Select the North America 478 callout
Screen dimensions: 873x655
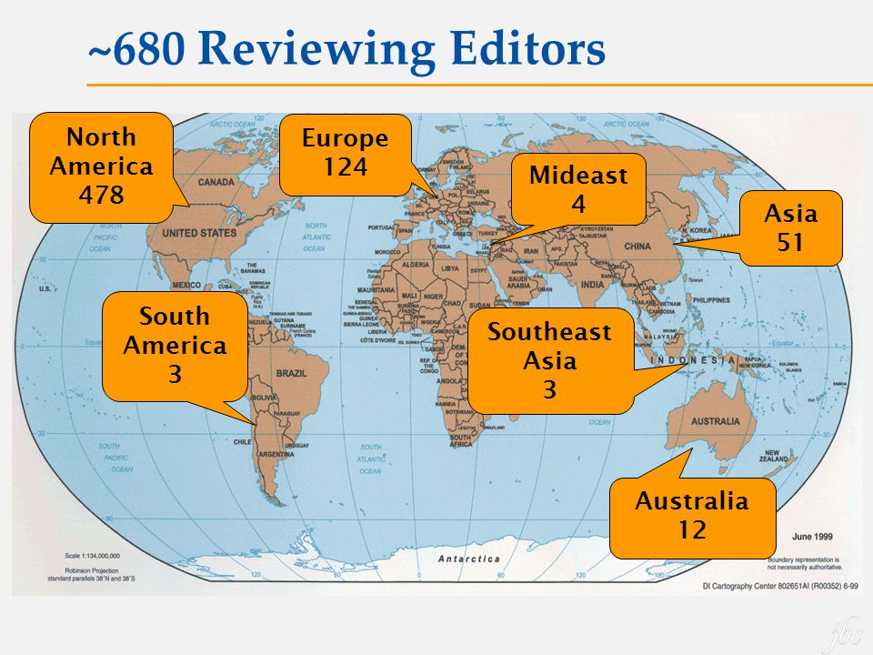click(101, 167)
